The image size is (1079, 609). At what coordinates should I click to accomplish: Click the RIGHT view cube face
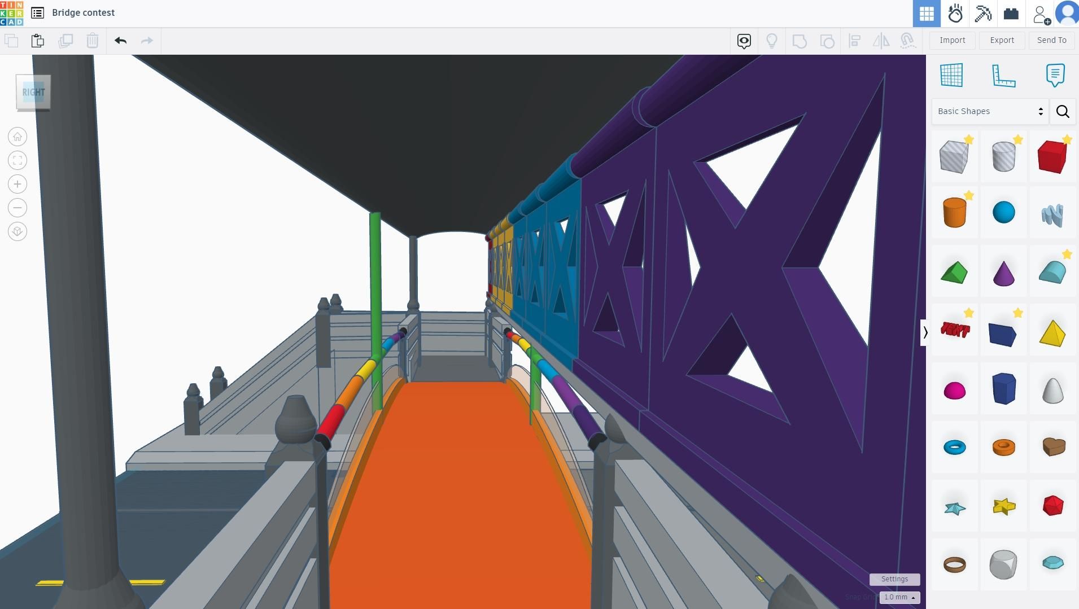click(33, 92)
